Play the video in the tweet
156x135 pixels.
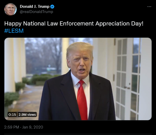click(x=78, y=79)
